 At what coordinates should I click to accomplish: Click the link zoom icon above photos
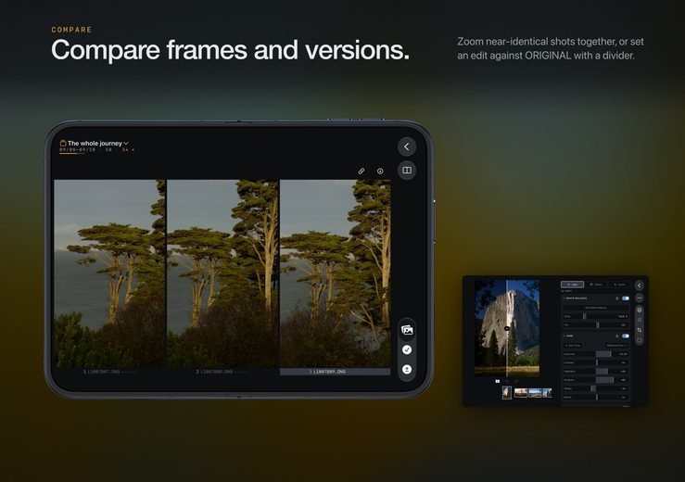pyautogui.click(x=362, y=171)
